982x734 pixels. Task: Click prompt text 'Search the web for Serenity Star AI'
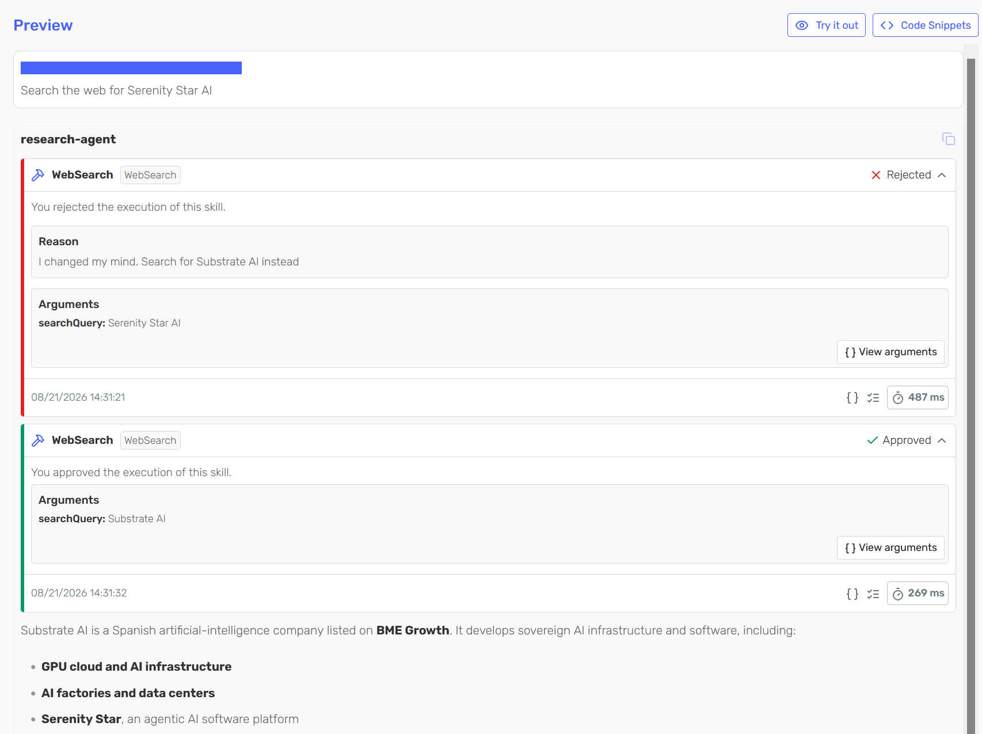tap(116, 90)
